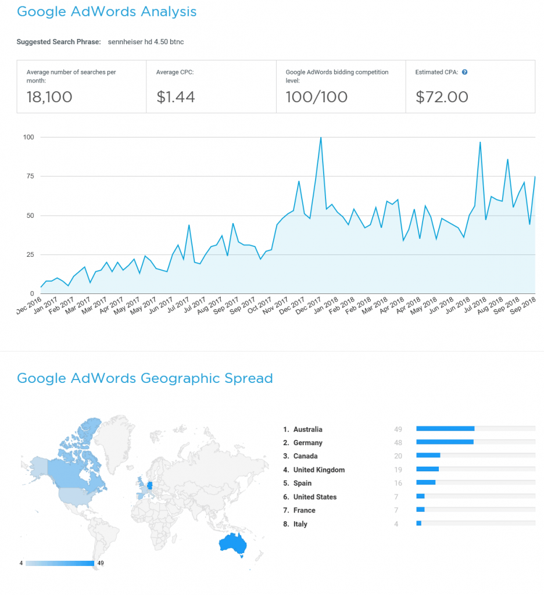The image size is (544, 595).
Task: Click the Jul 2018 axis label
Action: [x=474, y=306]
